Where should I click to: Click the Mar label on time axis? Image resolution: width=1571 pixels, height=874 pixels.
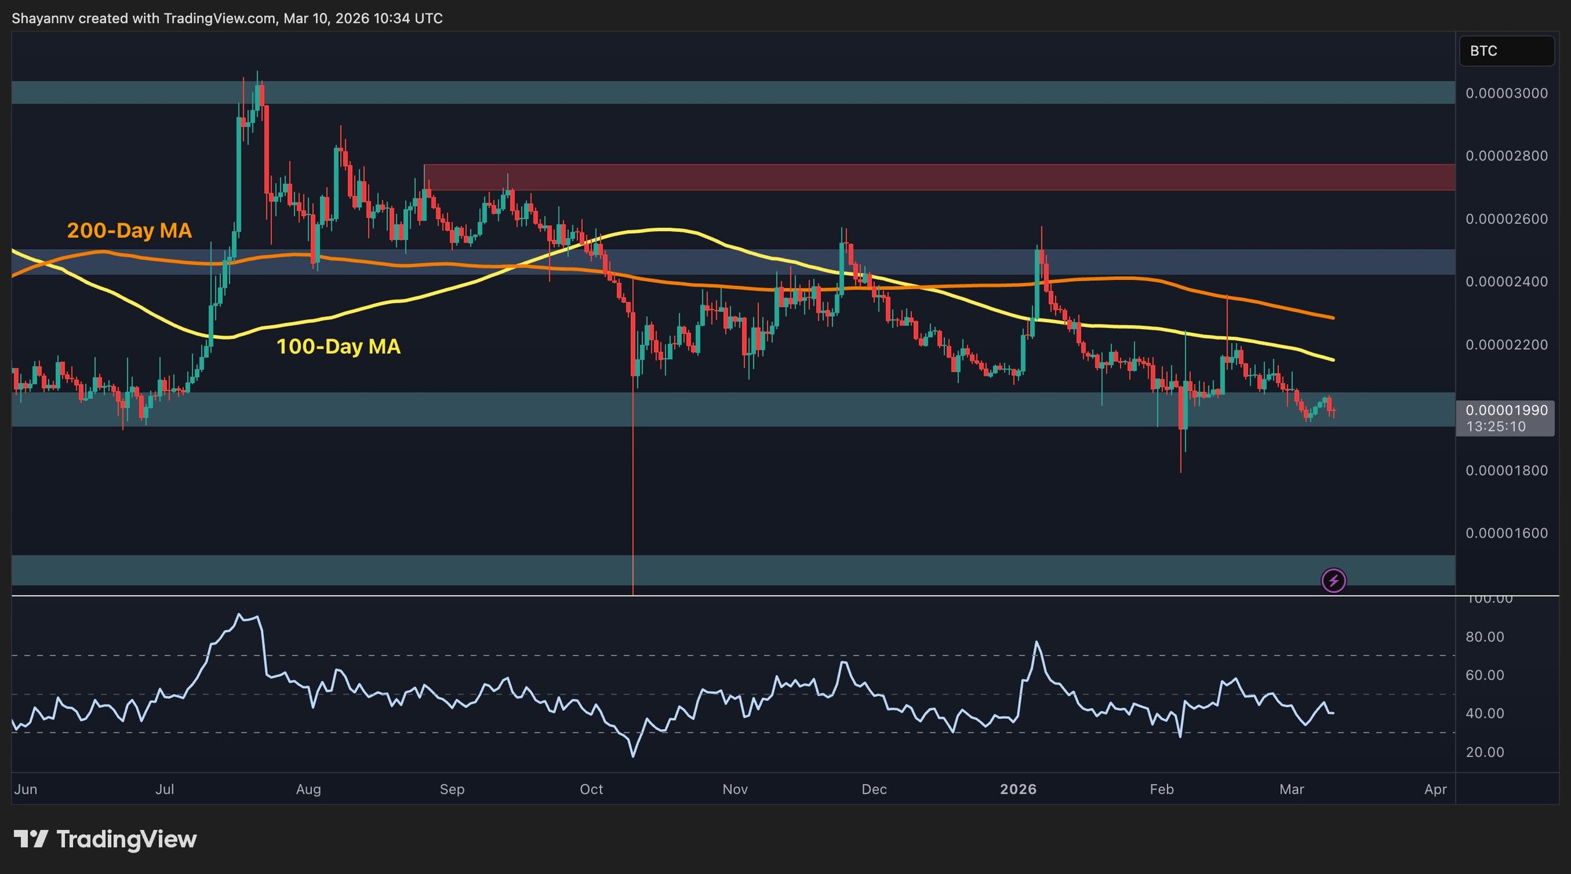pos(1291,789)
